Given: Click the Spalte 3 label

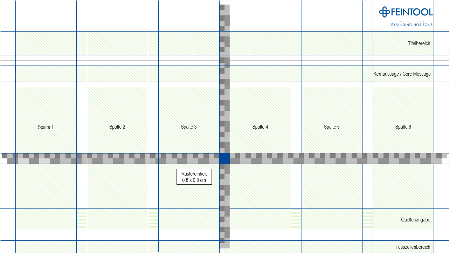Looking at the screenshot, I should coord(189,127).
